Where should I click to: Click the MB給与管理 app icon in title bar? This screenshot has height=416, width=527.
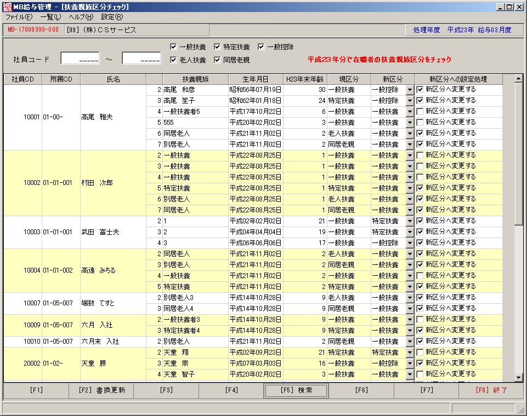(x=7, y=7)
